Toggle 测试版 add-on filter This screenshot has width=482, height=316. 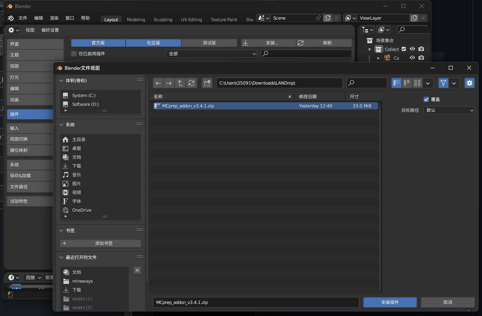click(x=209, y=43)
